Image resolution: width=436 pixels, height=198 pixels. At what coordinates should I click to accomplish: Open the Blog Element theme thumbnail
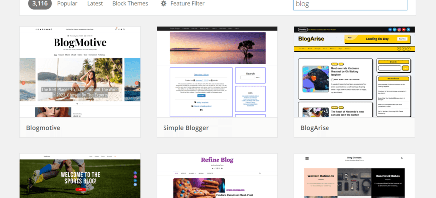[354, 176]
